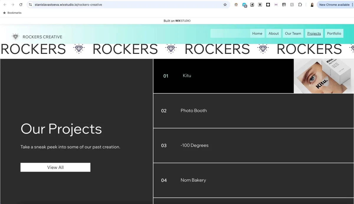354x204 pixels.
Task: Open the 03 -100 Degrees project row
Action: 253,145
